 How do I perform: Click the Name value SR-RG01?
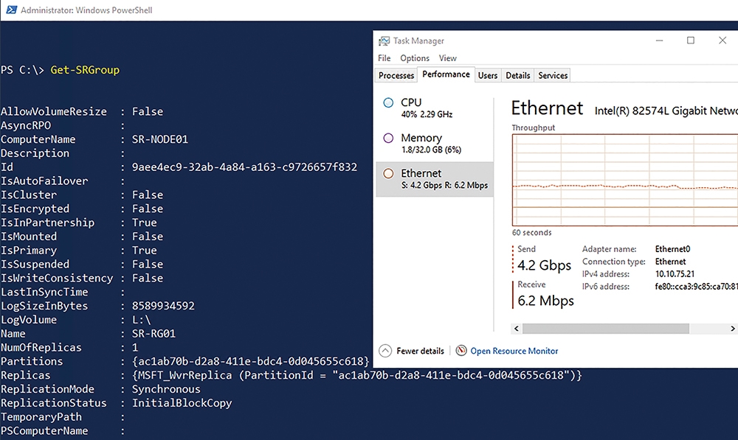154,333
